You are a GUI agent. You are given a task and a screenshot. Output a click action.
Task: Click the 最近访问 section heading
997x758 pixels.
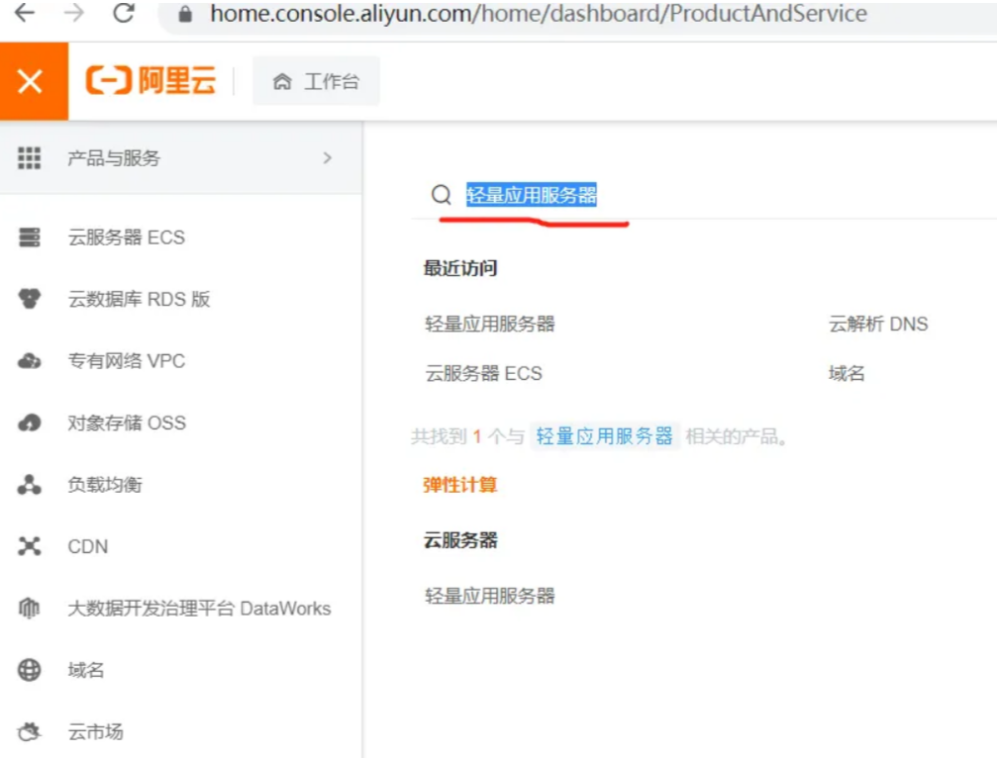tap(460, 268)
